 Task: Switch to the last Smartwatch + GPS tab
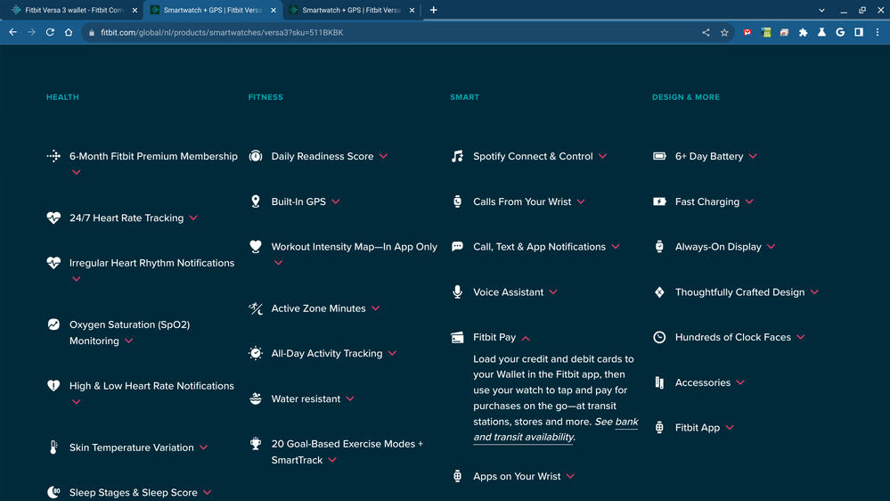click(351, 10)
